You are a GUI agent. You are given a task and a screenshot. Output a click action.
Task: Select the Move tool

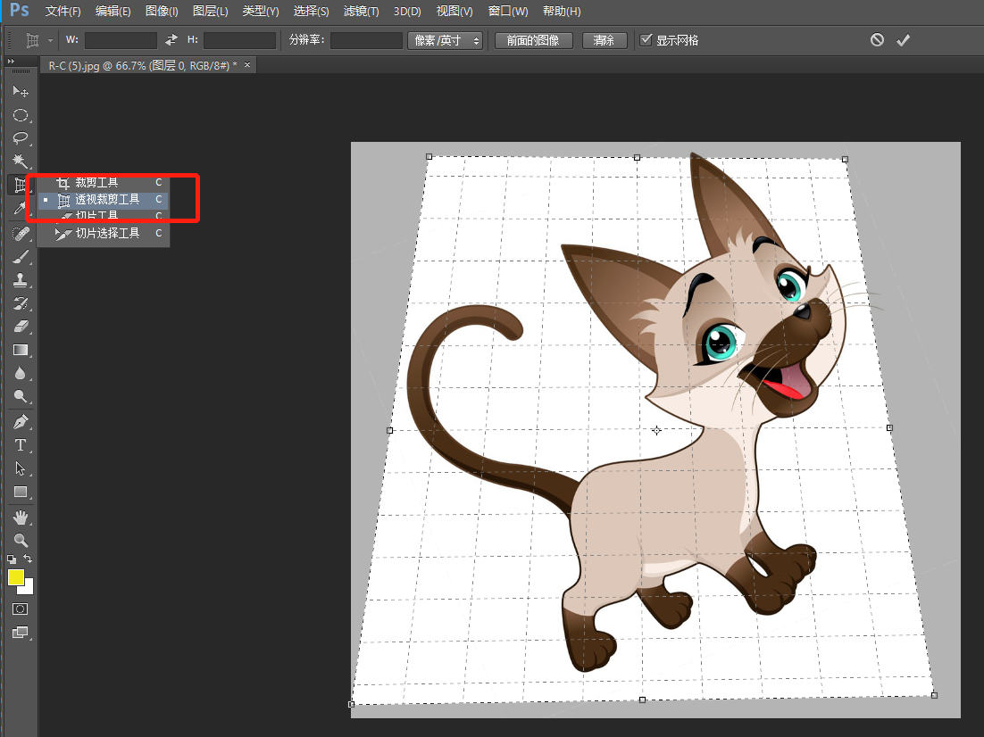(20, 92)
